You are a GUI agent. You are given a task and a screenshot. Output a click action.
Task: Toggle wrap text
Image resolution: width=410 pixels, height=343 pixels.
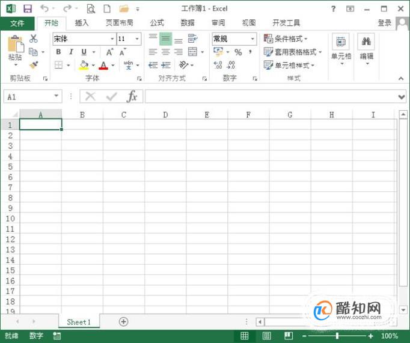click(x=193, y=39)
